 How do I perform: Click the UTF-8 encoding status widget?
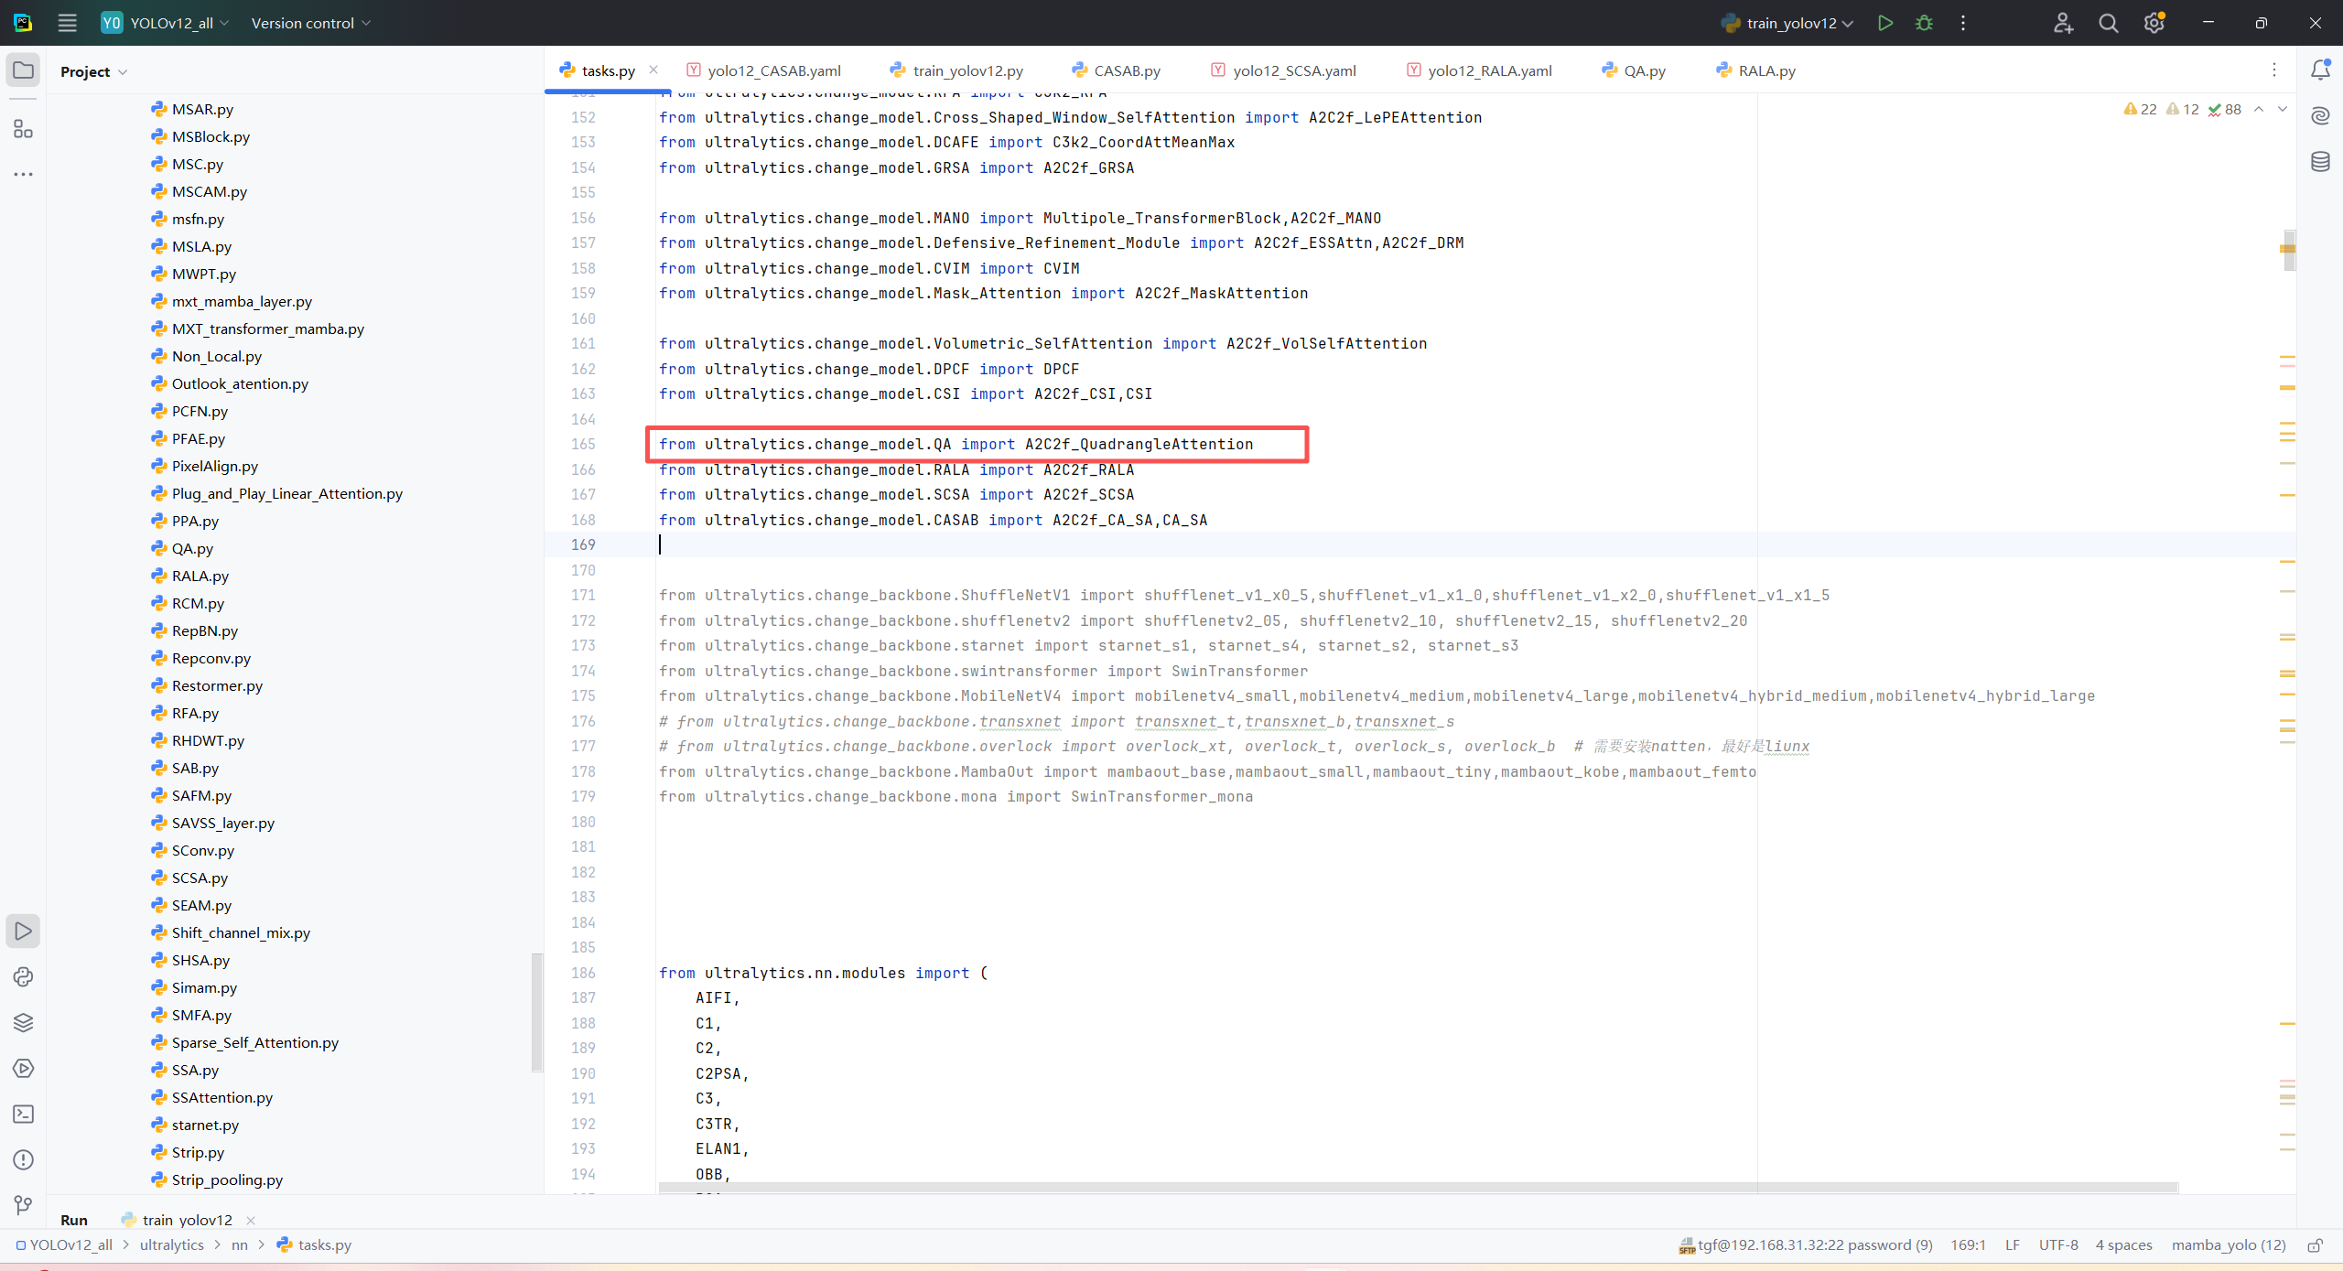click(x=2057, y=1244)
